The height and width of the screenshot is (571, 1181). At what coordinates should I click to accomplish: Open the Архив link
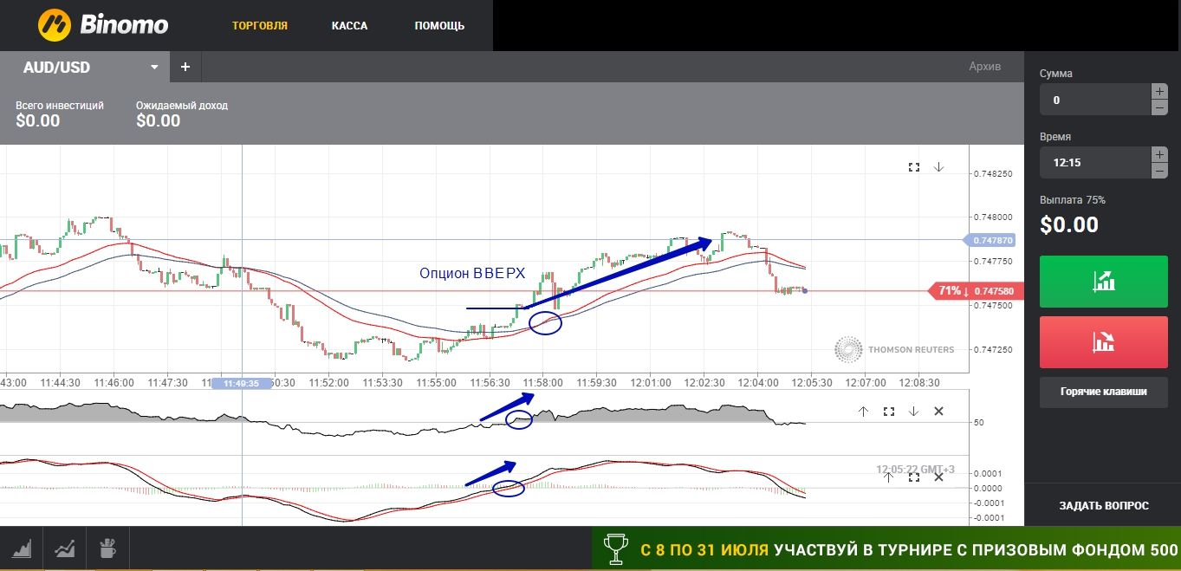(984, 67)
